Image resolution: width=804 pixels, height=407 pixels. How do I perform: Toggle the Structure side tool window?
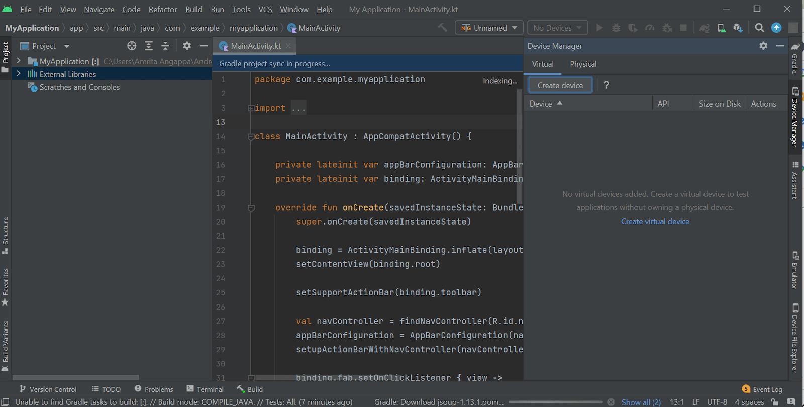click(6, 236)
